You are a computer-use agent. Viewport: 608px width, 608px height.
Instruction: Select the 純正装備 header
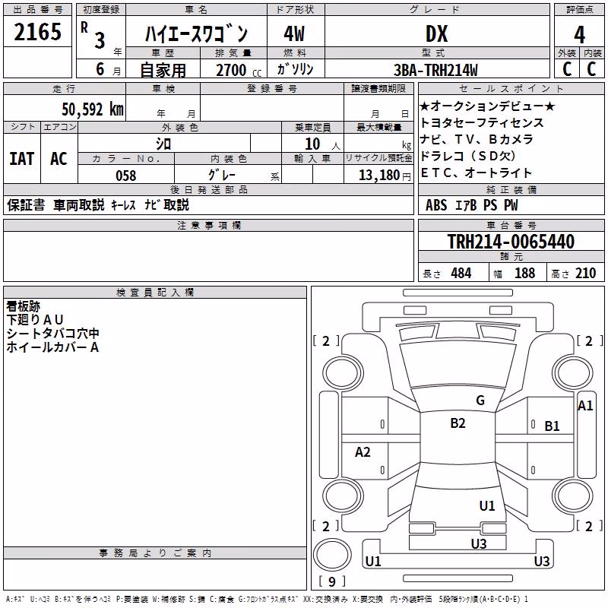(511, 189)
